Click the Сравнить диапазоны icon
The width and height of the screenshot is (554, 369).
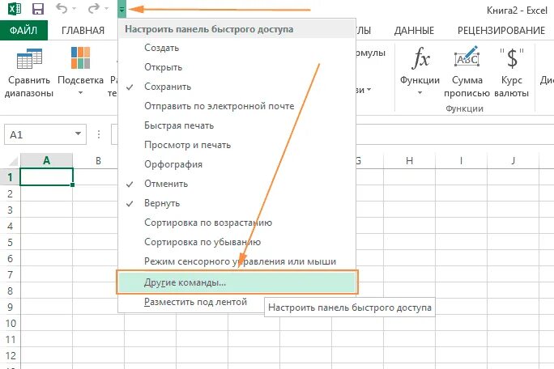pyautogui.click(x=29, y=58)
